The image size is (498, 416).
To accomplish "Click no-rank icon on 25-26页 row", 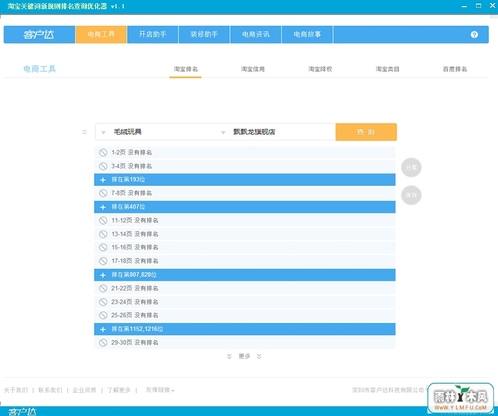I will (103, 316).
